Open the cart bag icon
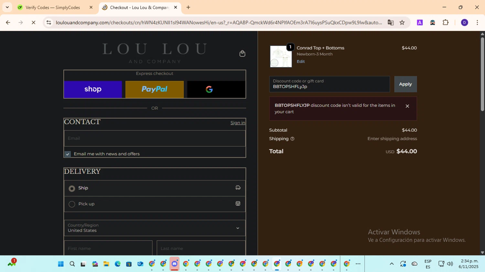Image resolution: width=485 pixels, height=272 pixels. [x=242, y=54]
